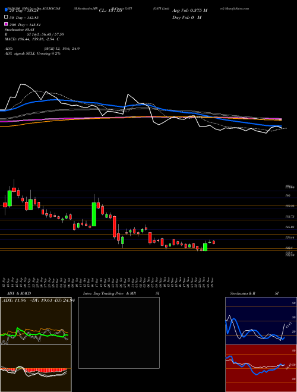Click the 'ADX signal: SELL Growing' text

click(33, 53)
